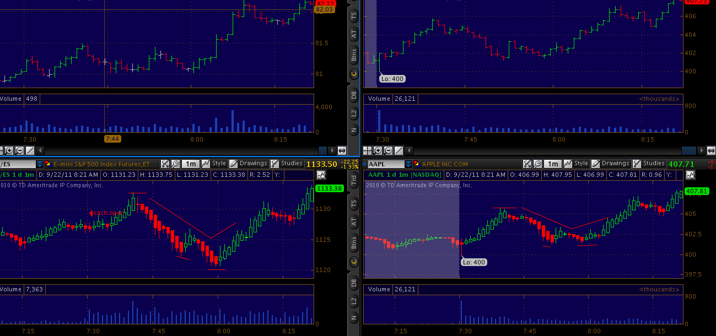Viewport: 716px width, 336px height.
Task: Toggle the C sidebar button in upper strip
Action: pos(354,73)
